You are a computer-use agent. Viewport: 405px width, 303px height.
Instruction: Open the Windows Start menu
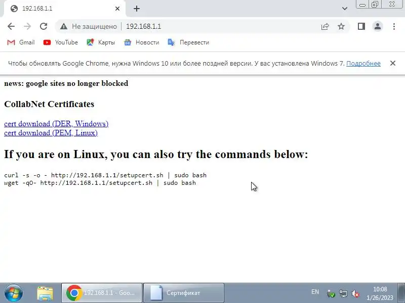coord(14,293)
